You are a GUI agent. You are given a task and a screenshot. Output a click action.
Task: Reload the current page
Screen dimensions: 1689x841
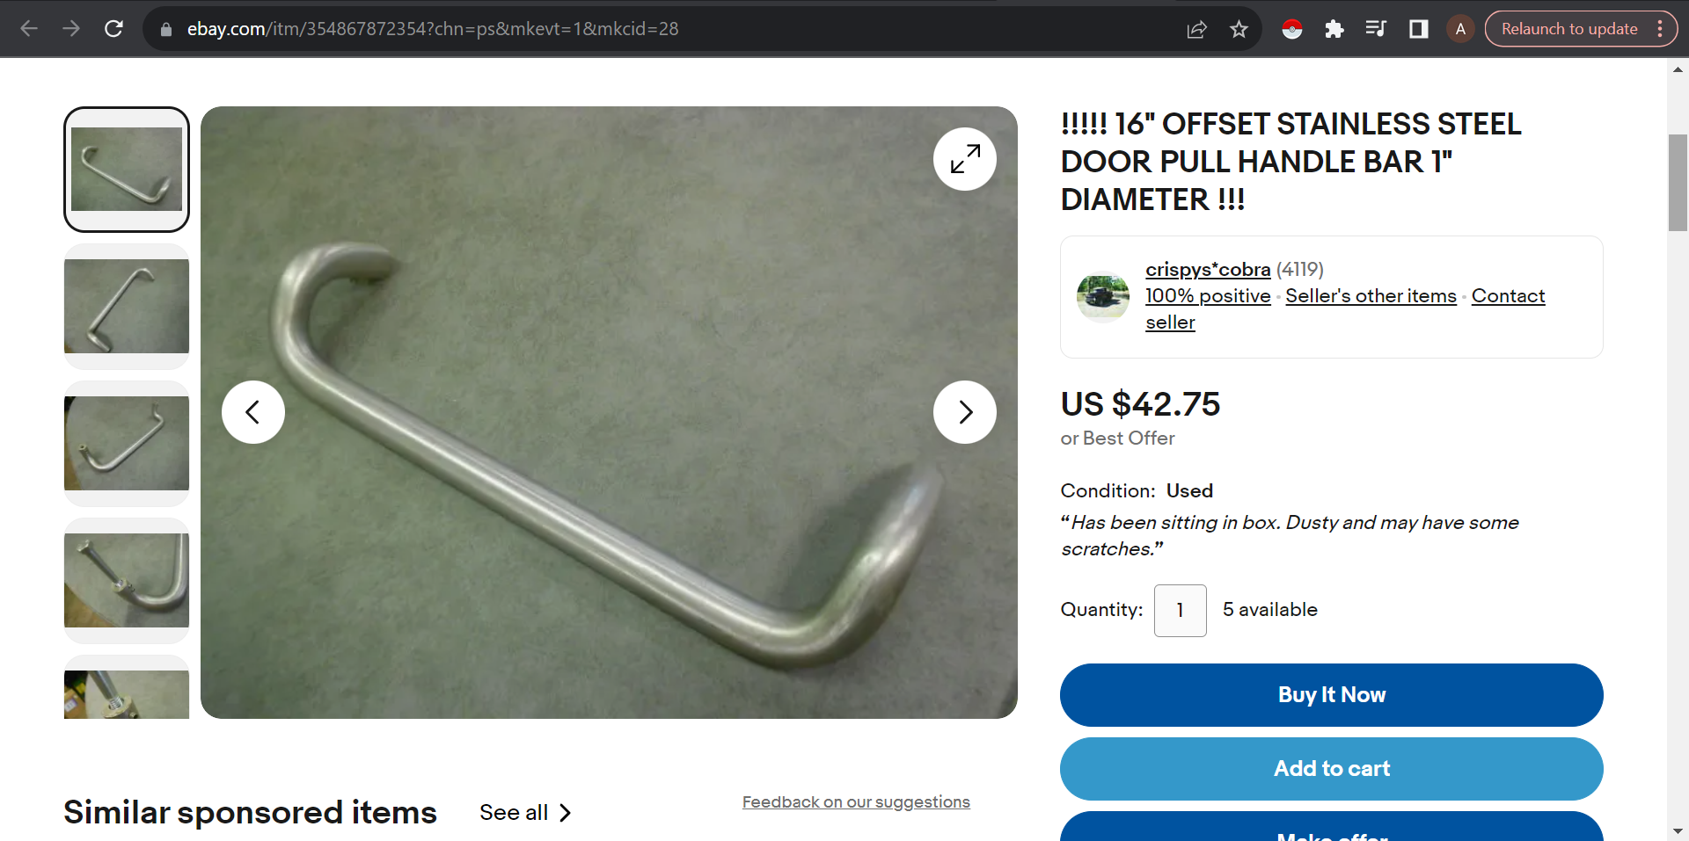(x=113, y=29)
